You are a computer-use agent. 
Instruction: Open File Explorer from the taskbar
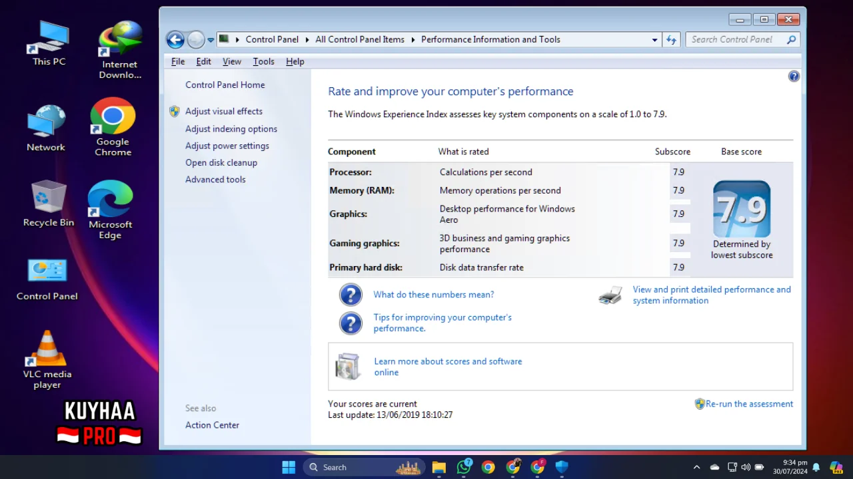click(438, 467)
